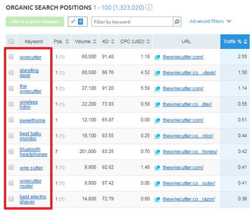Open external link icon for wirecutter row
The image size is (250, 210).
157,57
